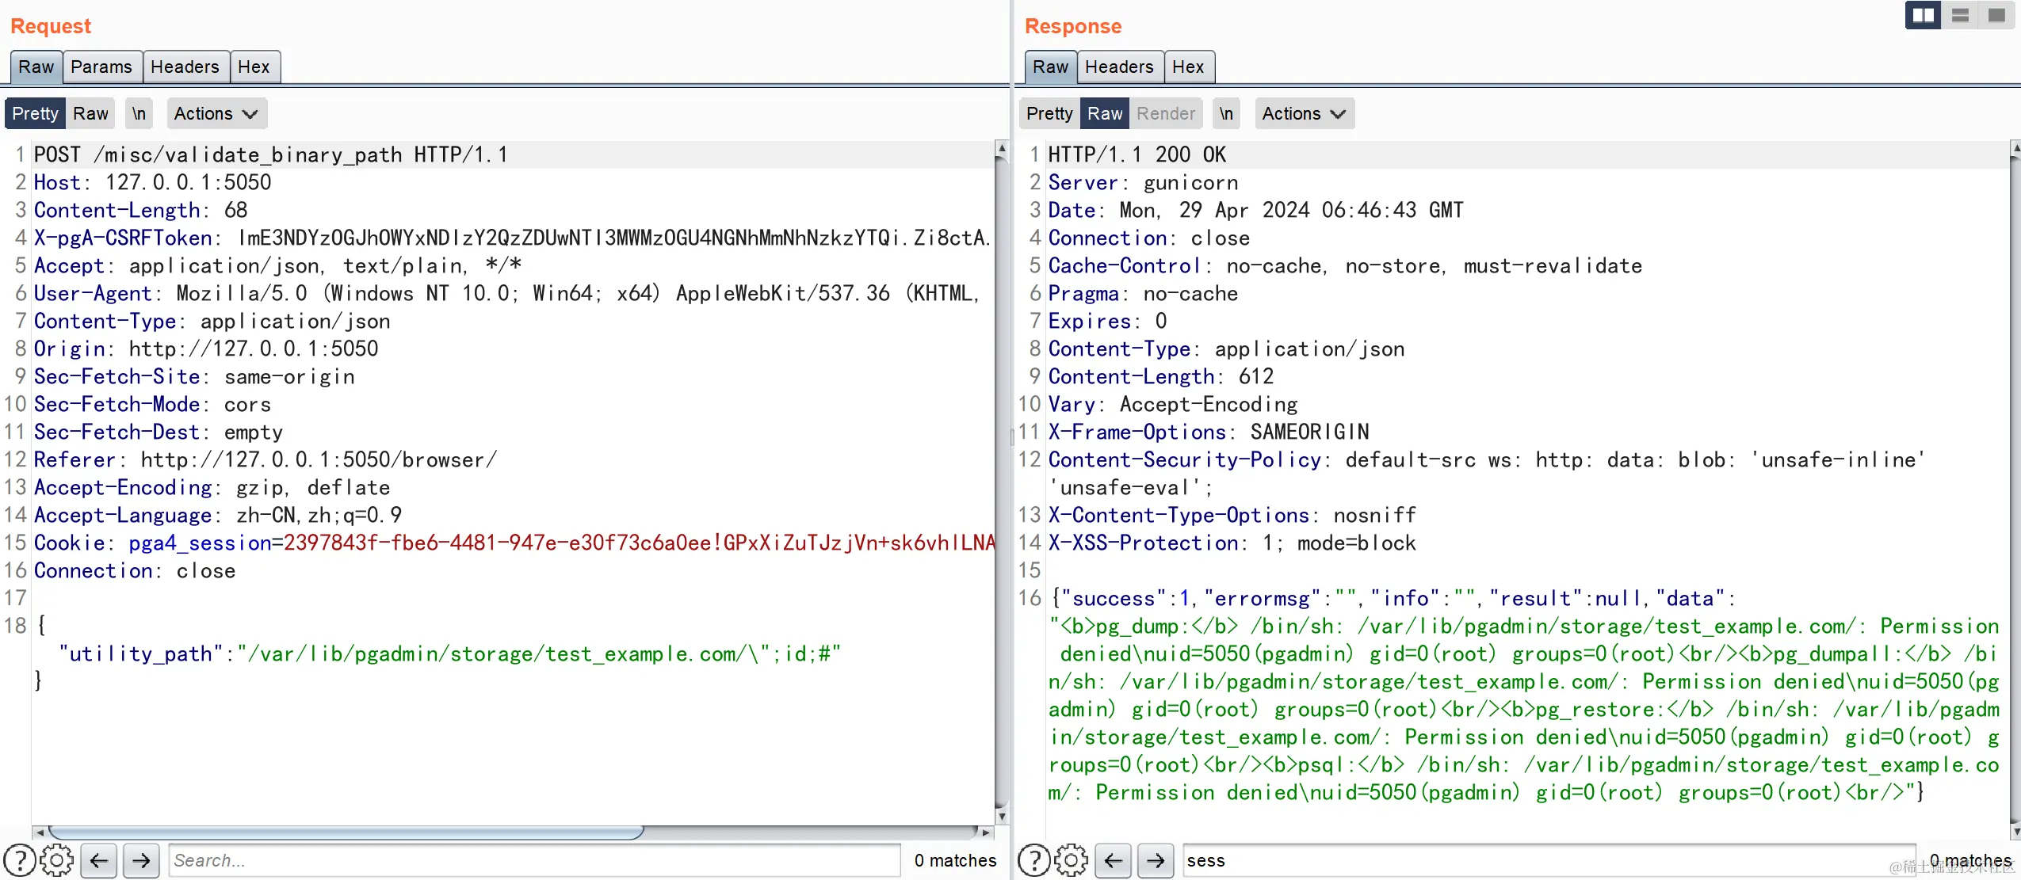Viewport: 2021px width, 880px height.
Task: Open response search settings gear
Action: (x=1071, y=860)
